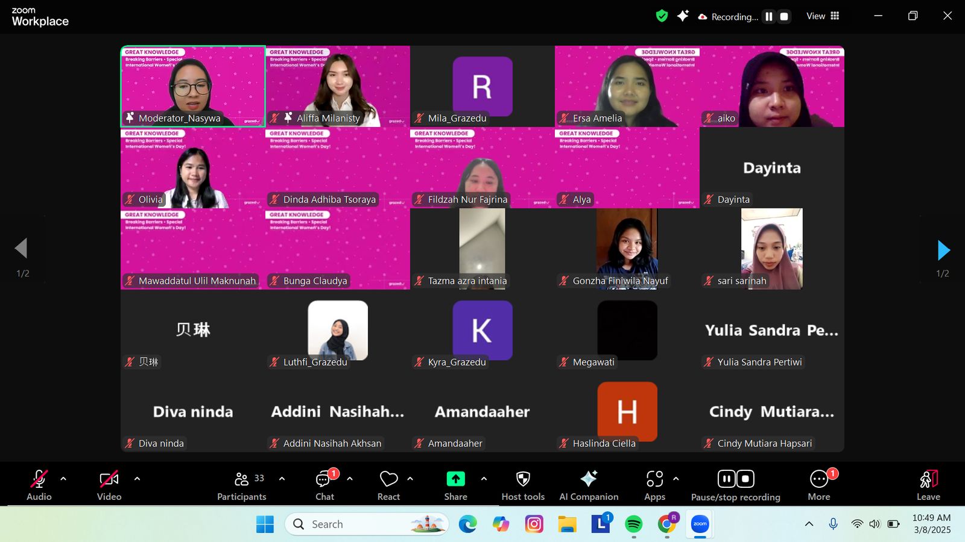
Task: Go to next gallery page with the blue arrow
Action: click(944, 250)
